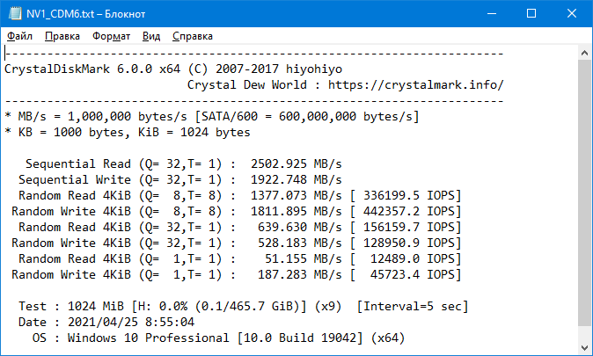Click the 336199.5 IOPS value
The image size is (593, 356).
(409, 196)
